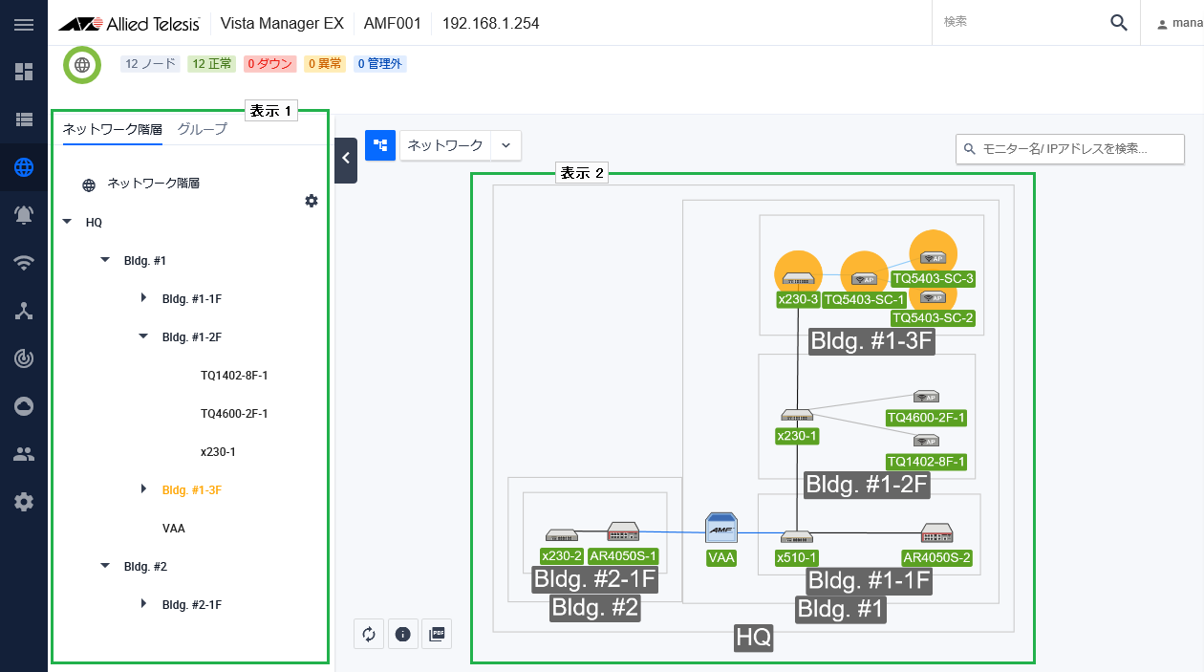Viewport: 1204px width, 672px height.
Task: Open the network hierarchy settings gear
Action: click(311, 201)
